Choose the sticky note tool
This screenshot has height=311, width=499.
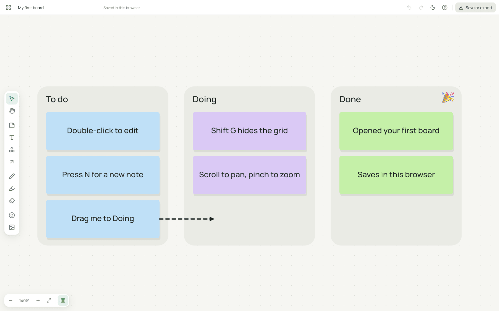12,125
